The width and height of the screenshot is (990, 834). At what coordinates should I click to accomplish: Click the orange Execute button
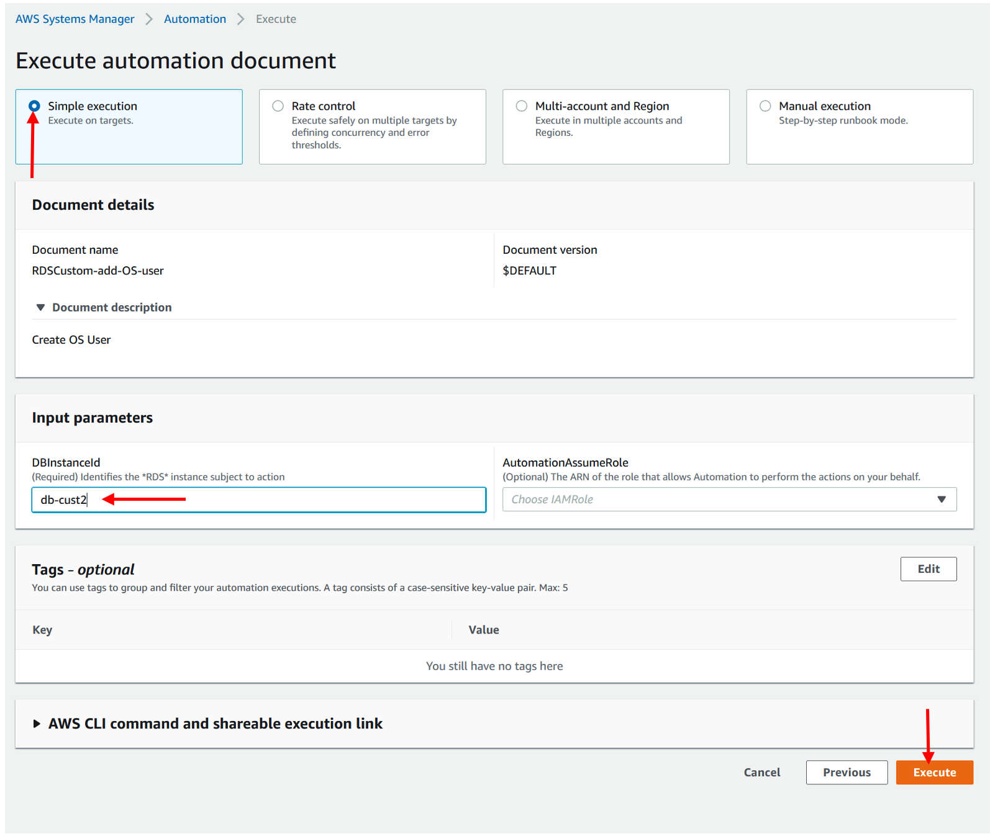(x=934, y=773)
